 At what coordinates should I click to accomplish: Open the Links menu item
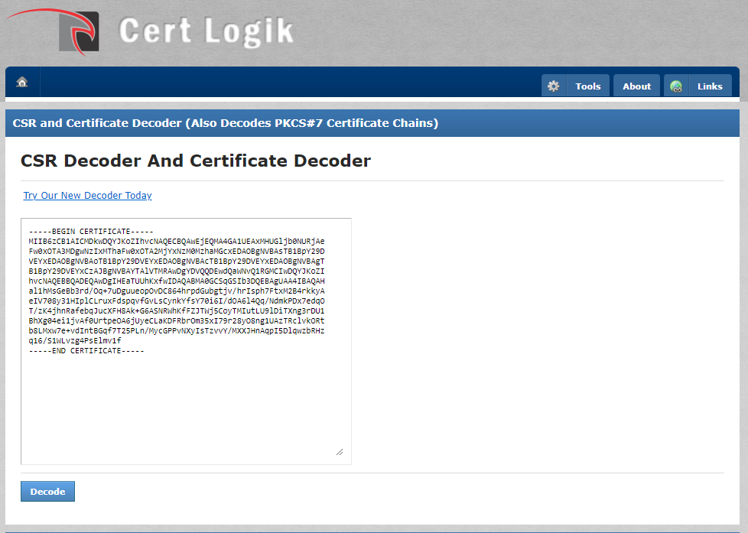(x=709, y=86)
